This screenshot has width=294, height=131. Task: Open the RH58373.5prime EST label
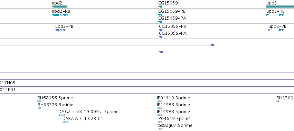(55, 105)
